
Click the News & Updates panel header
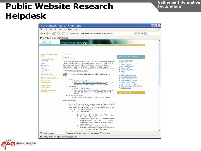(131, 93)
